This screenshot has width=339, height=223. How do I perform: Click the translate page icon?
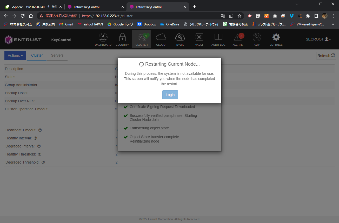point(223,16)
